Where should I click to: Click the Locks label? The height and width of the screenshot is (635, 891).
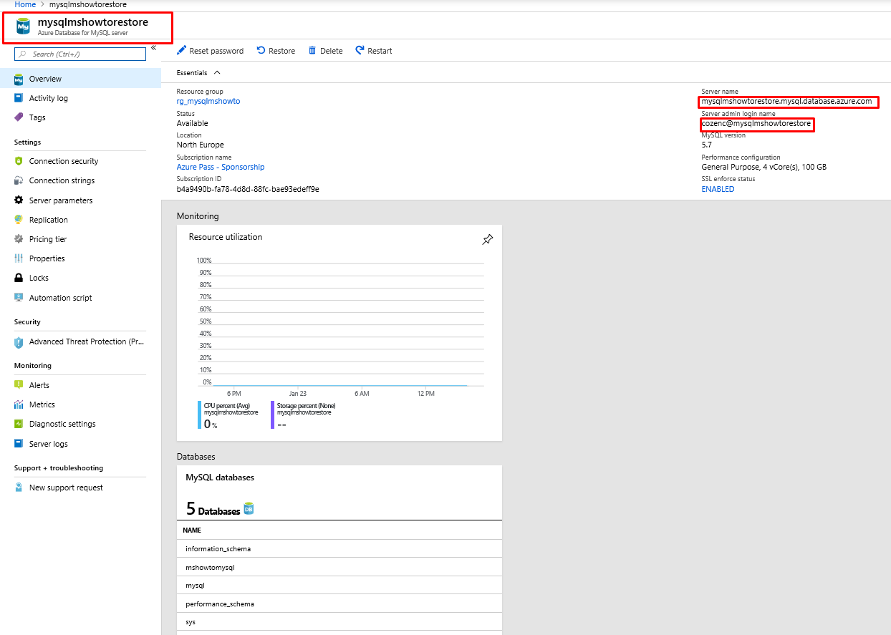coord(39,278)
